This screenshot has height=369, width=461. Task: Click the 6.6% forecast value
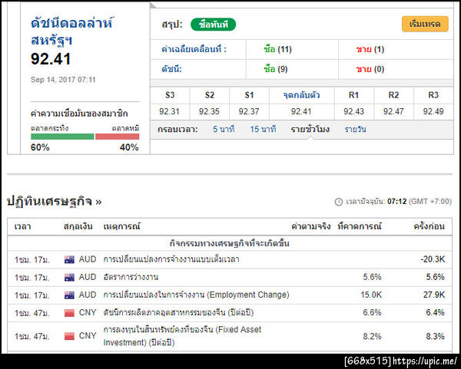point(372,312)
